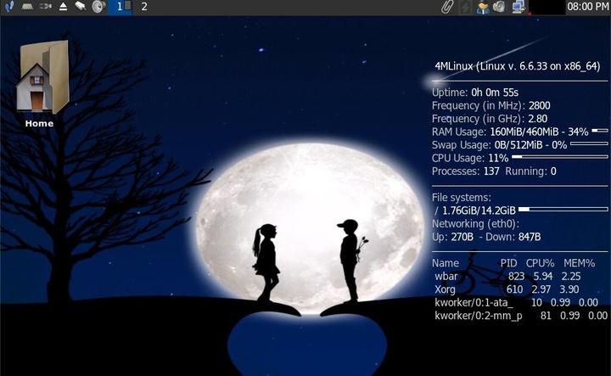
Task: Click the RAM Usage progress bar
Action: (x=599, y=132)
